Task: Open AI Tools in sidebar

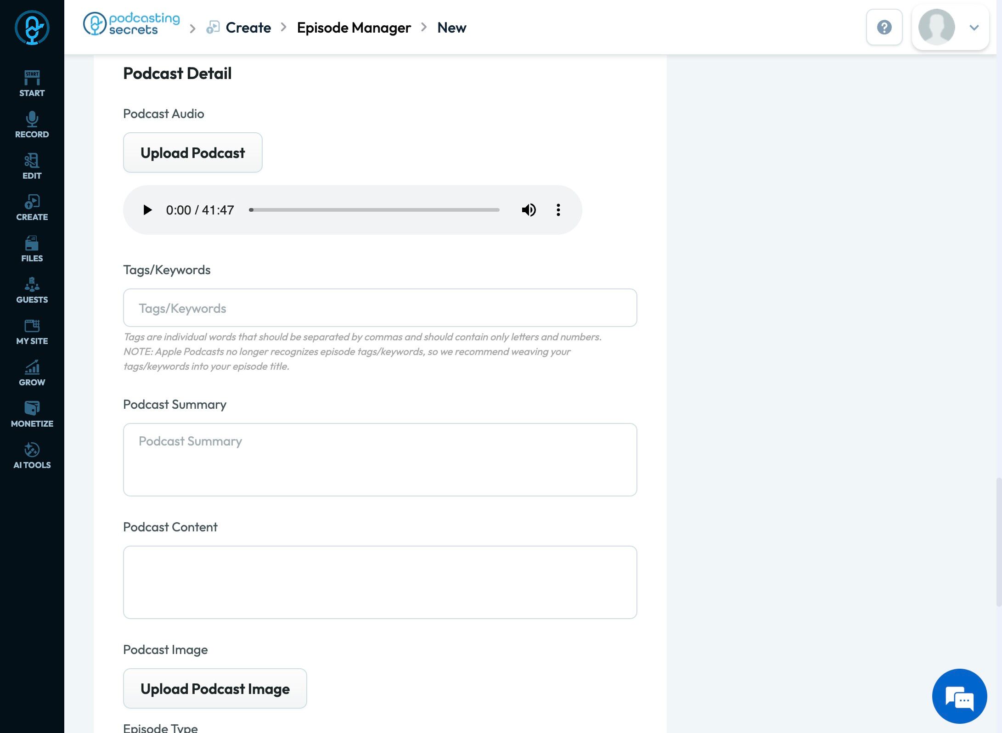Action: click(32, 455)
